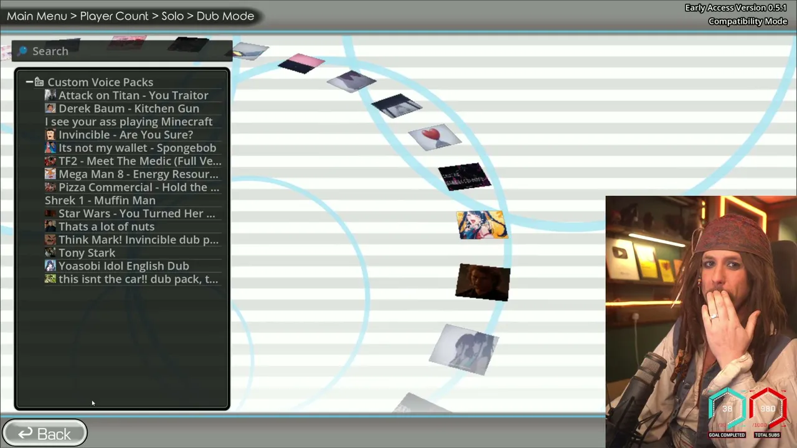
Task: Choose the anime girl thumbnail
Action: tap(483, 225)
